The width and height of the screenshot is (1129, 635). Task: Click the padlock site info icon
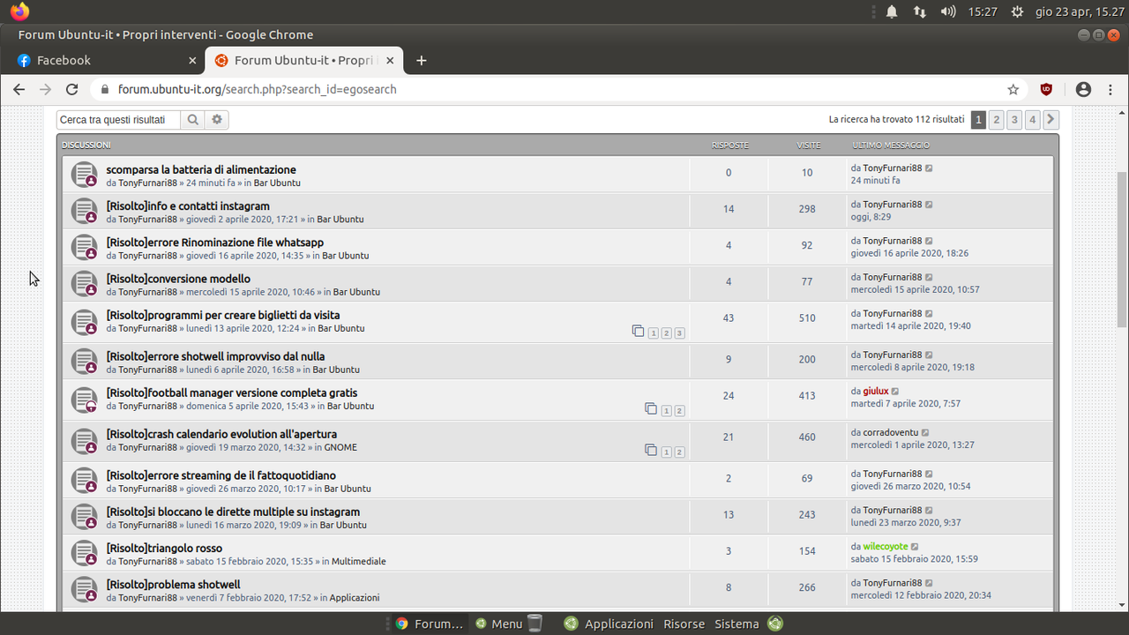click(x=105, y=89)
